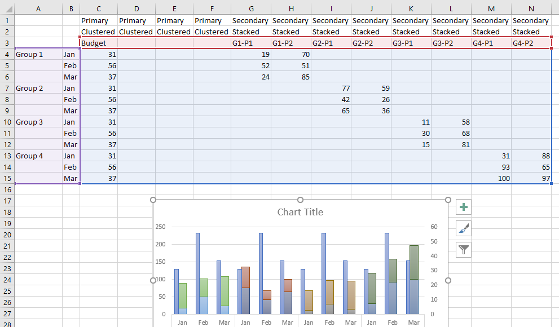Open the Chart Styles paintbrush button
Screen dimensions: 559x327
[464, 228]
